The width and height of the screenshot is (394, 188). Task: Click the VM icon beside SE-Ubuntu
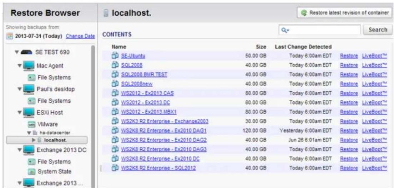pyautogui.click(x=115, y=56)
